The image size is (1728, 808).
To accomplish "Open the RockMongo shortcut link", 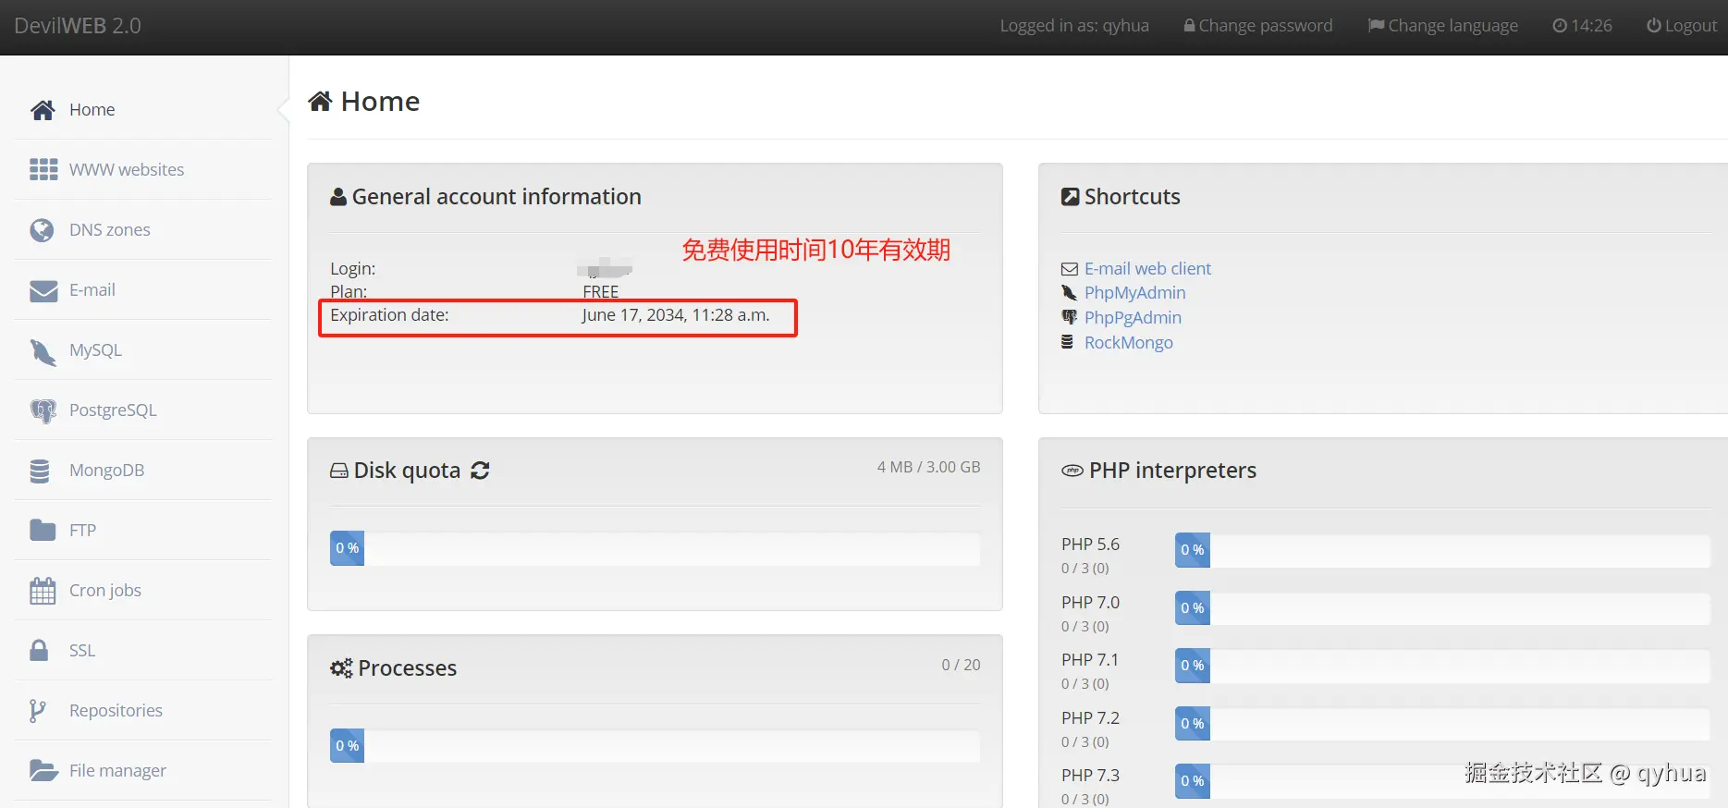I will [x=1128, y=343].
